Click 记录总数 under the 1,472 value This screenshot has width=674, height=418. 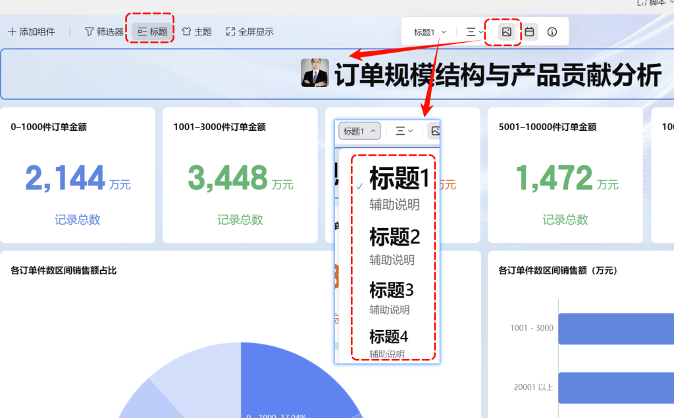[x=565, y=220]
